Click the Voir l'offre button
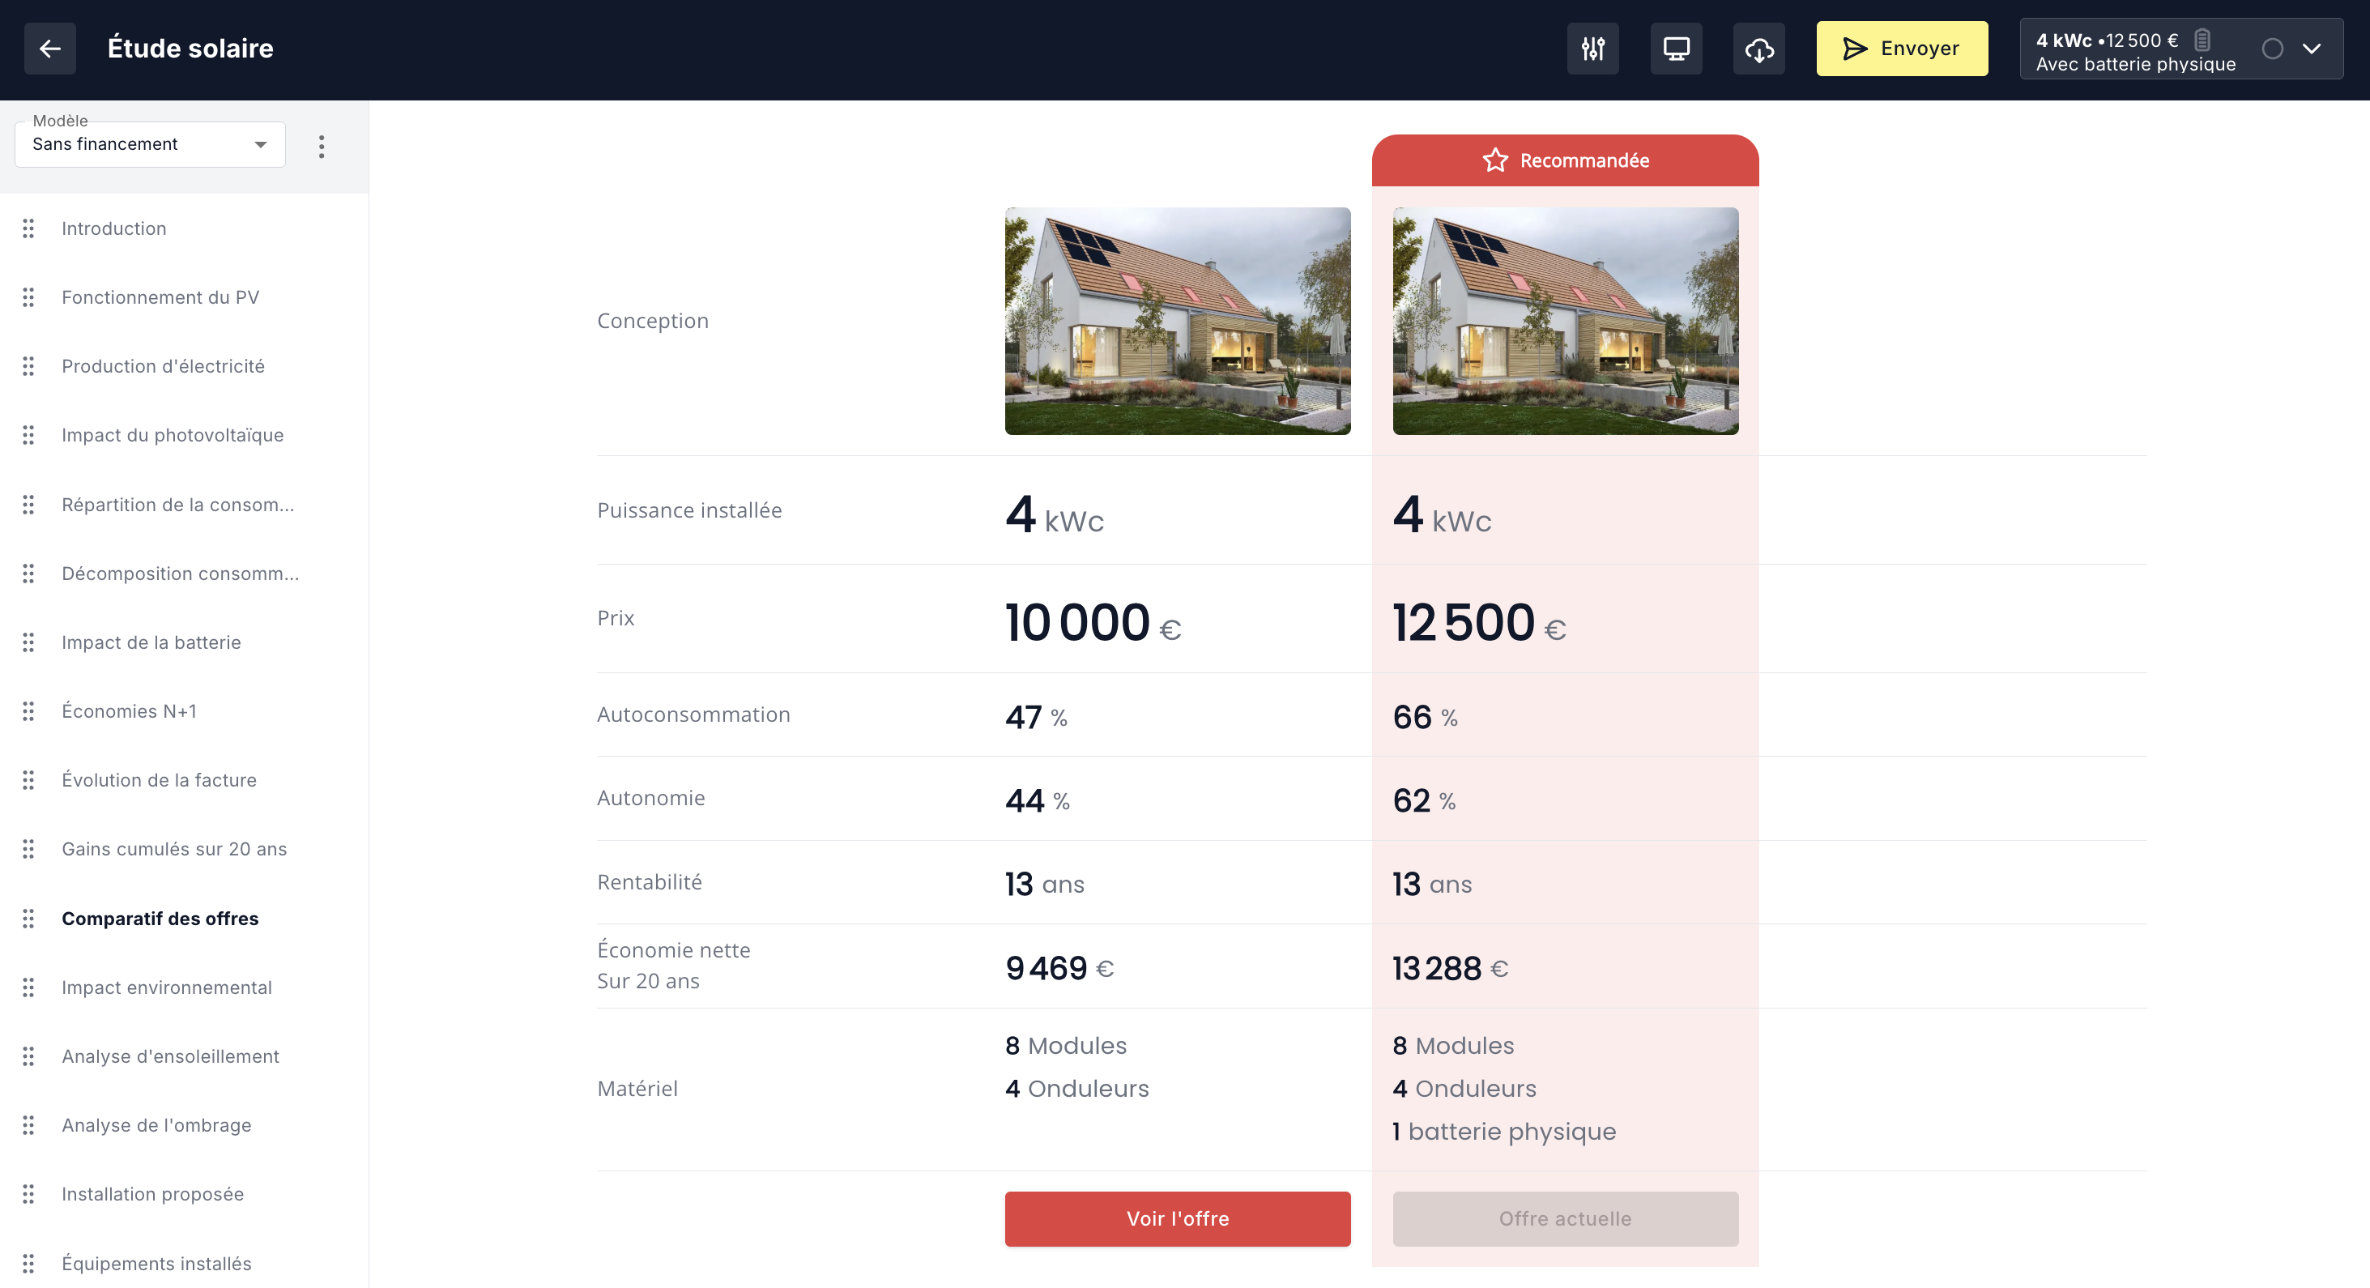Screen dimensions: 2370x1288 click(1177, 1218)
